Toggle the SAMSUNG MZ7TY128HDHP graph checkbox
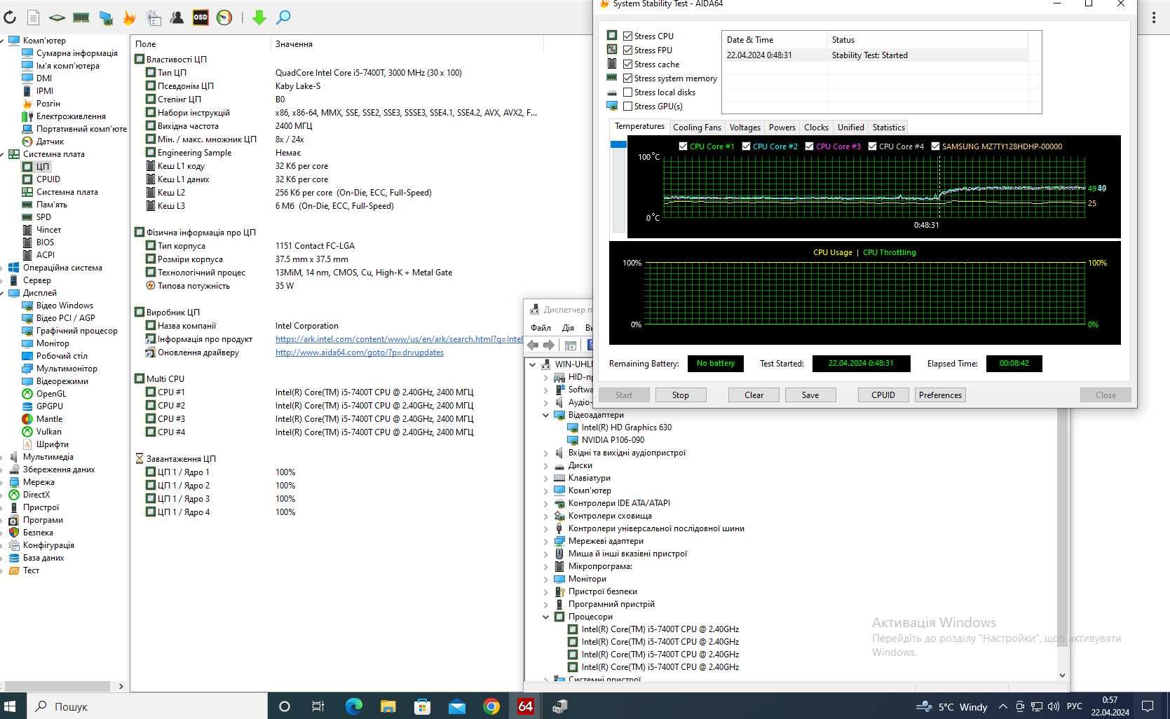Image resolution: width=1170 pixels, height=719 pixels. click(935, 146)
